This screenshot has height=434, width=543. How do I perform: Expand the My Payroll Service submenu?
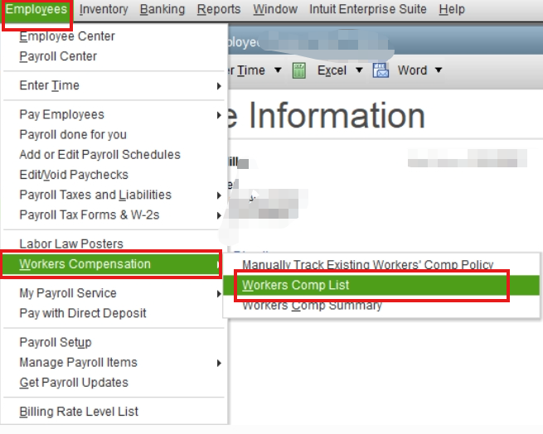pos(114,293)
